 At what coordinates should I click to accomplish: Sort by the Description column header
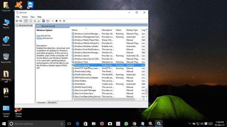[x=108, y=30]
